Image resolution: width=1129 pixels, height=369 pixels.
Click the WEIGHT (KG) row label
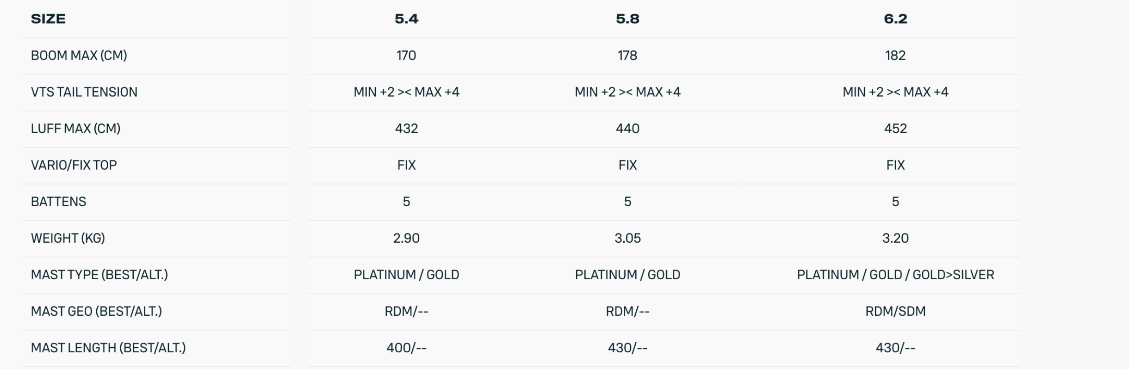(68, 238)
